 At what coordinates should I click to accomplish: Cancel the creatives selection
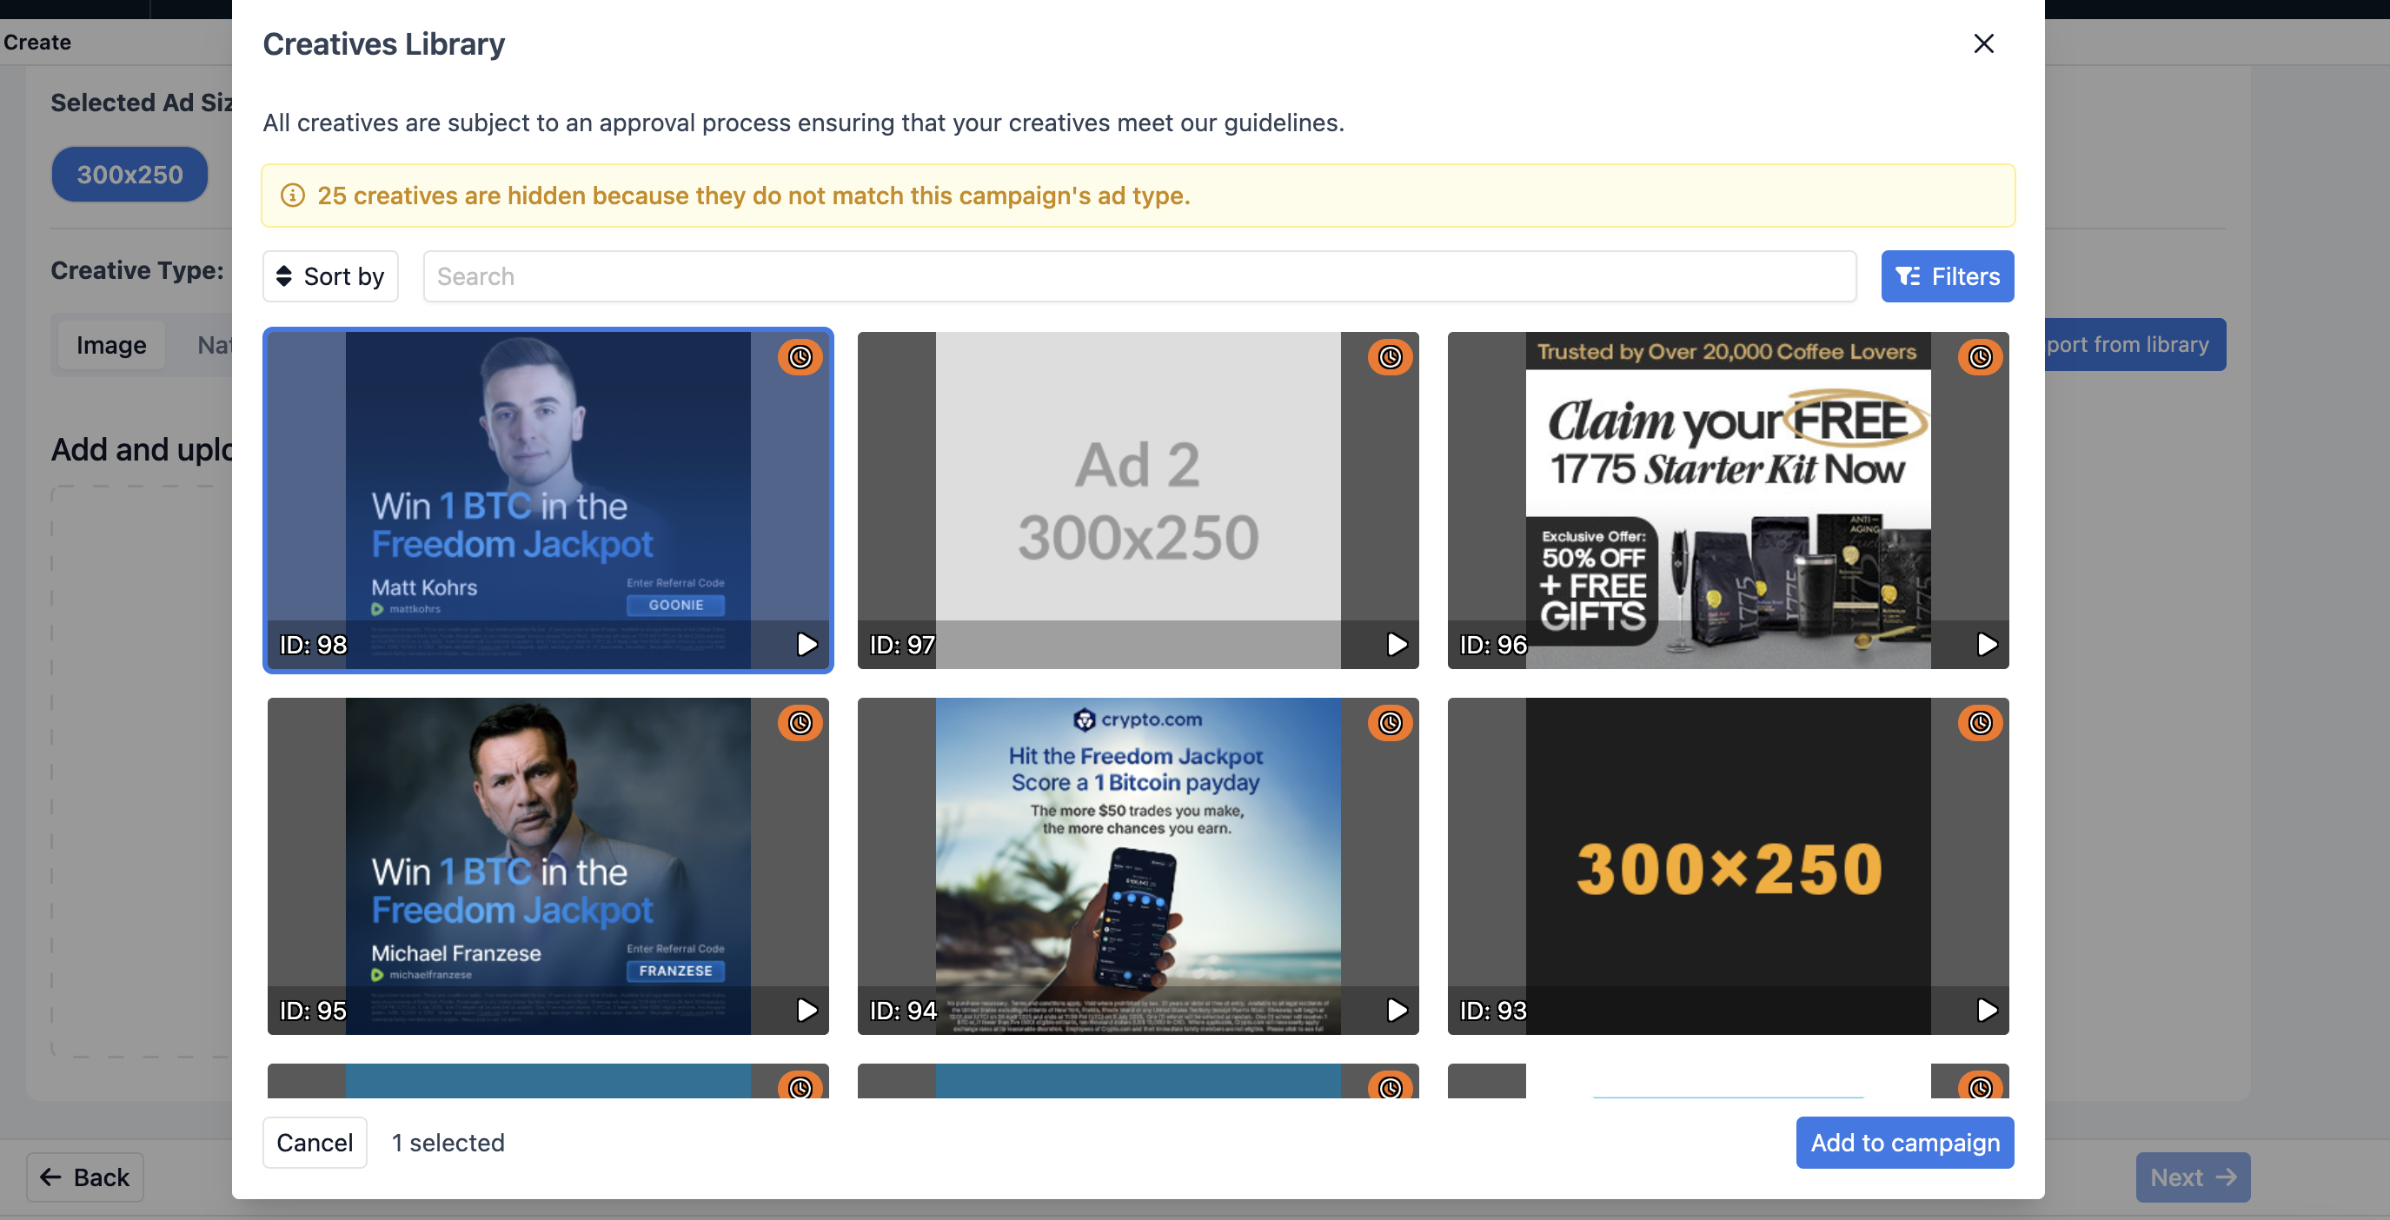point(315,1142)
